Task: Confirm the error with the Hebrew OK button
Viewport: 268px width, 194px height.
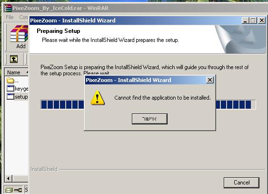Action: 149,119
